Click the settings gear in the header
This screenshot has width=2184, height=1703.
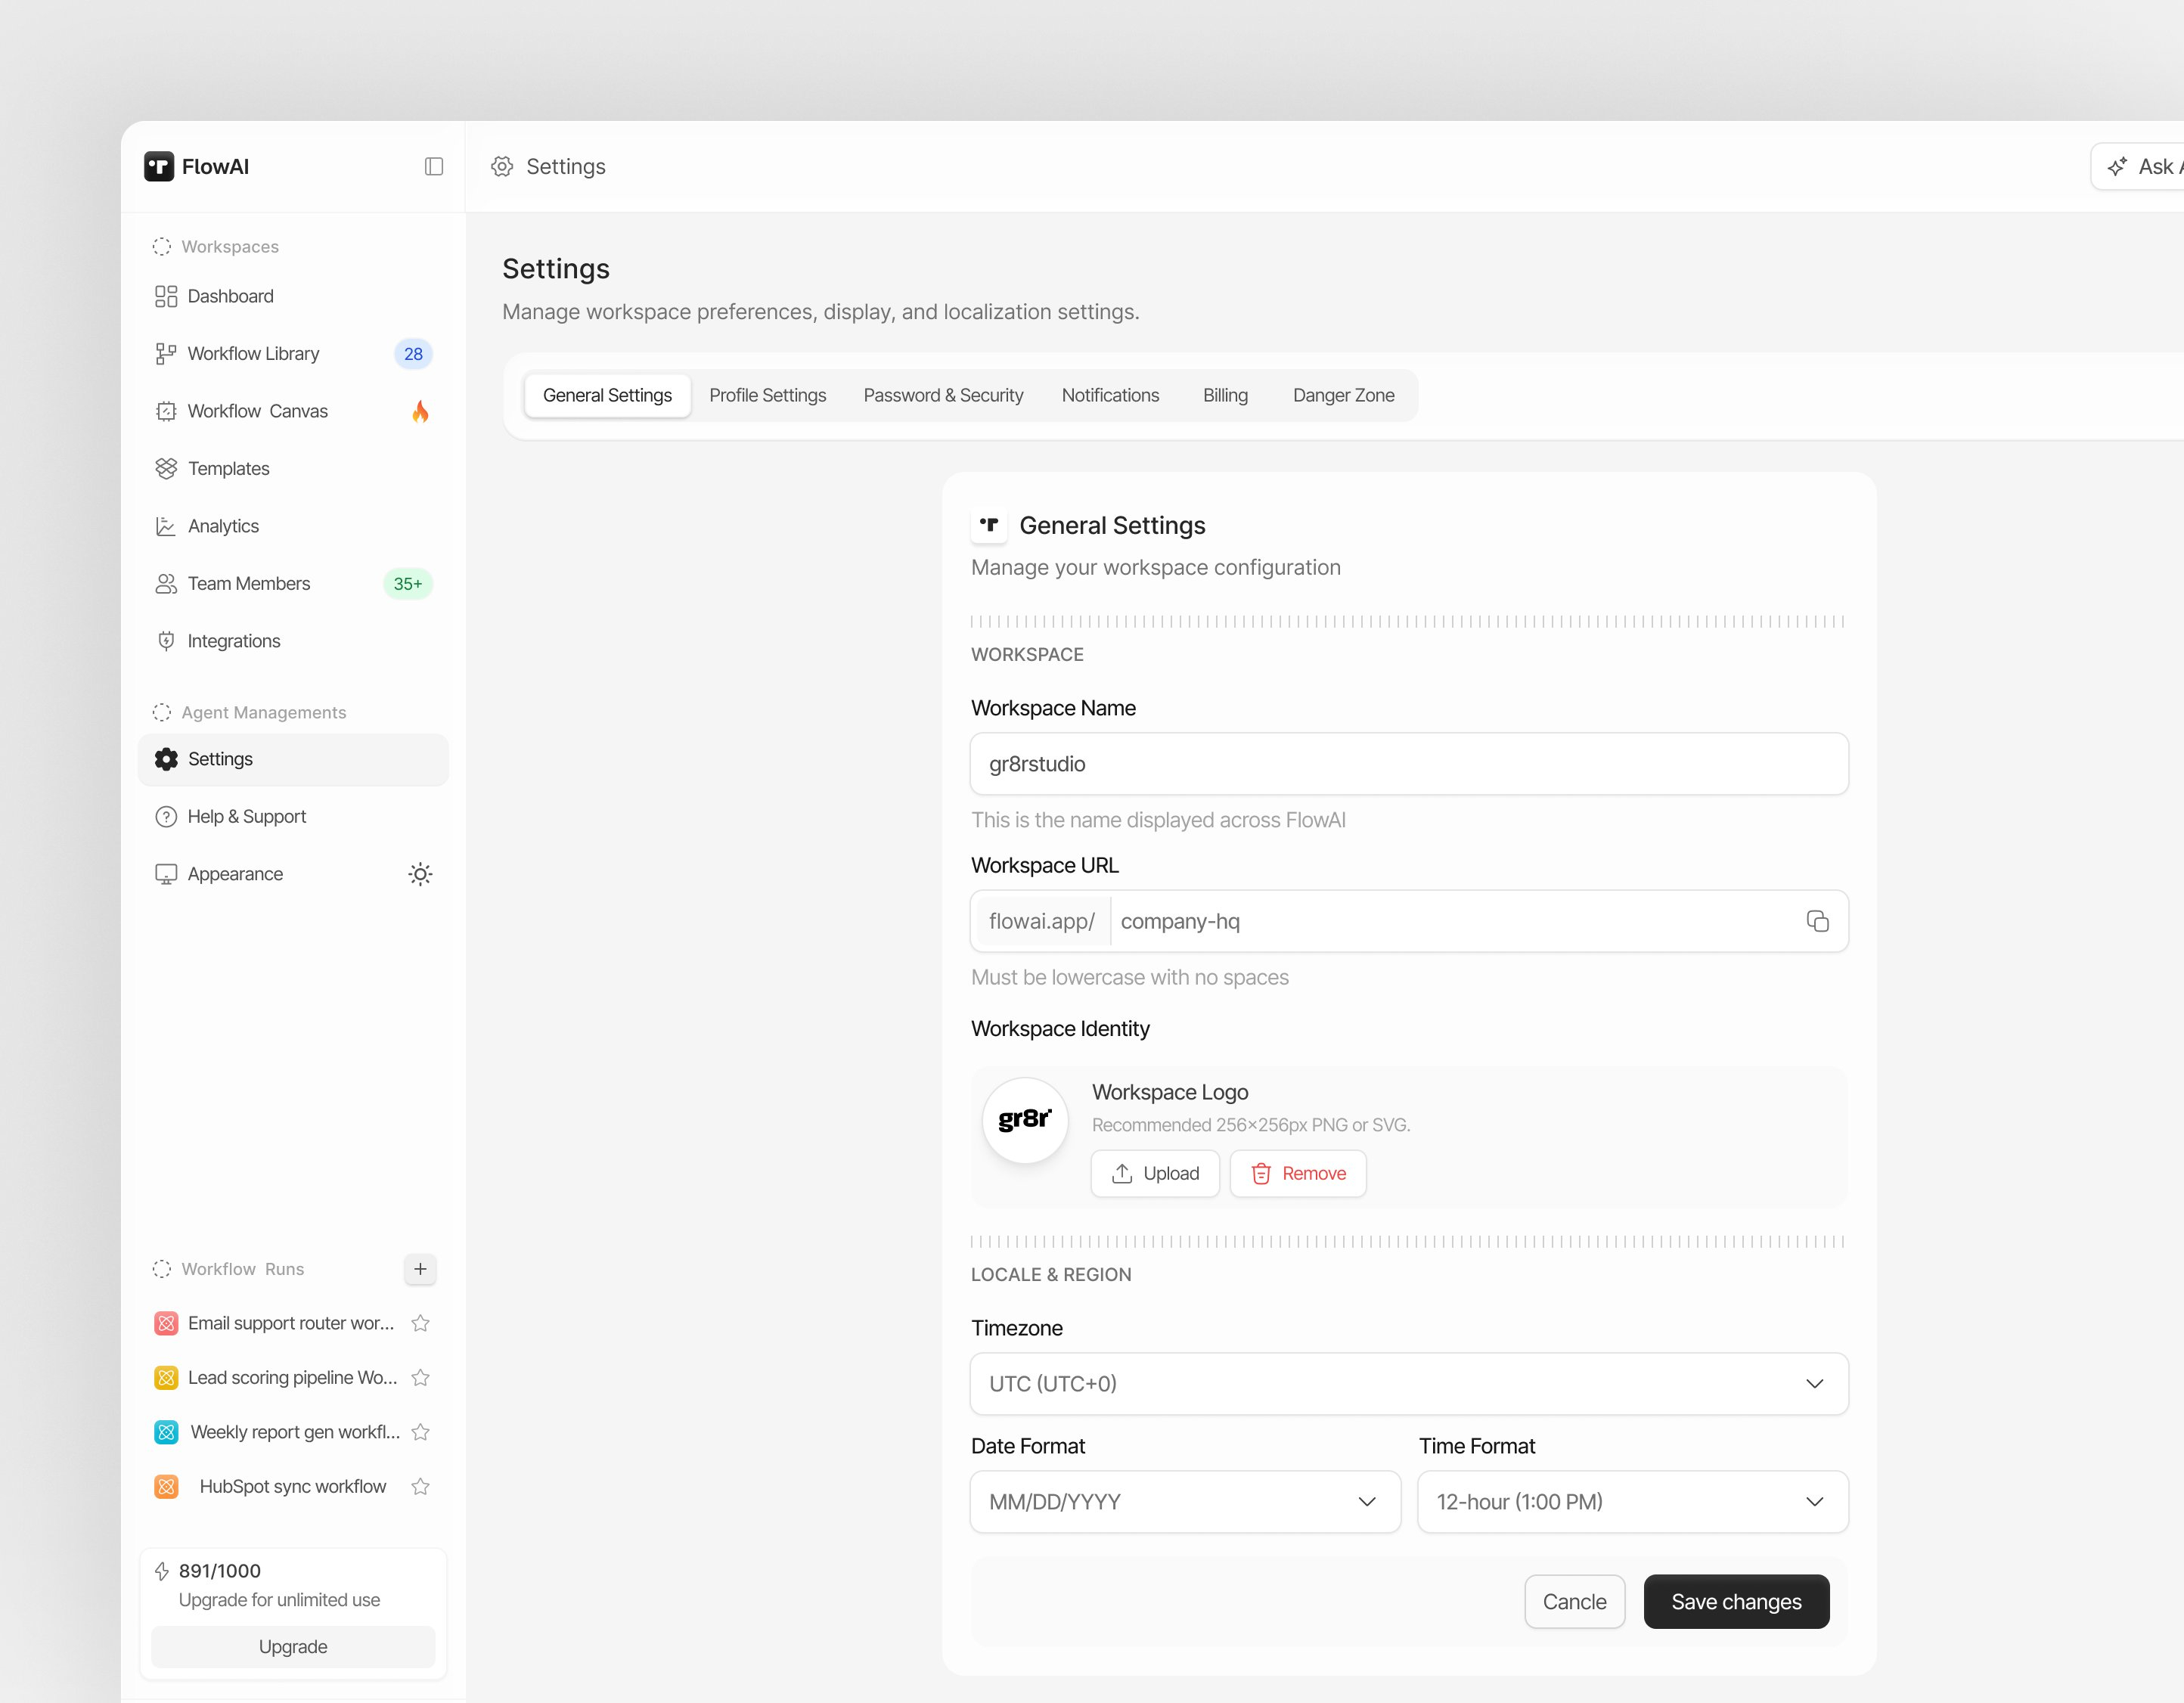coord(502,166)
